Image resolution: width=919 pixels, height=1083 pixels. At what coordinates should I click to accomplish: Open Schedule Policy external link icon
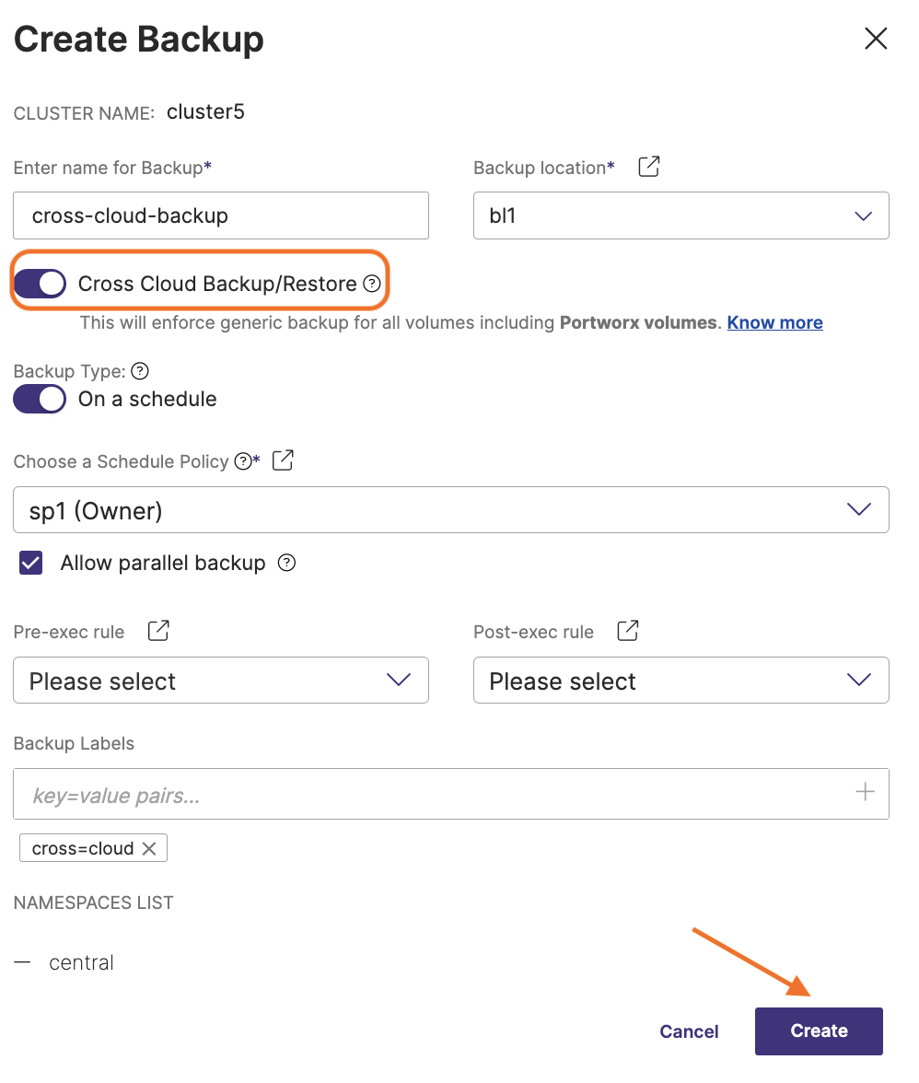(x=283, y=460)
